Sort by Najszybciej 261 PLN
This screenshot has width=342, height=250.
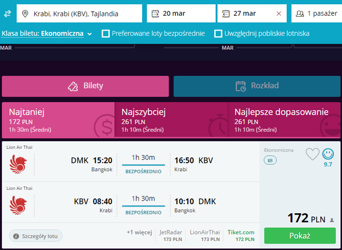point(171,120)
